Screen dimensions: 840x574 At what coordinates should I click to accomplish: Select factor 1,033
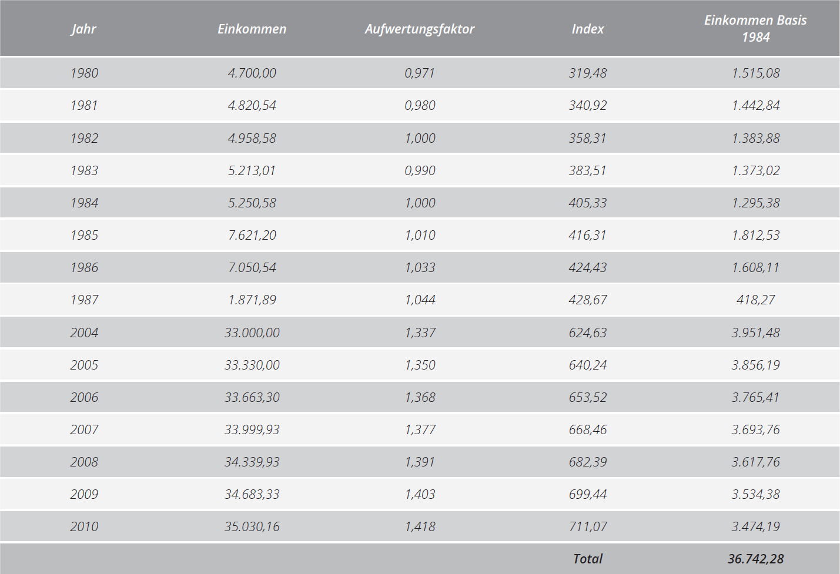click(x=420, y=267)
